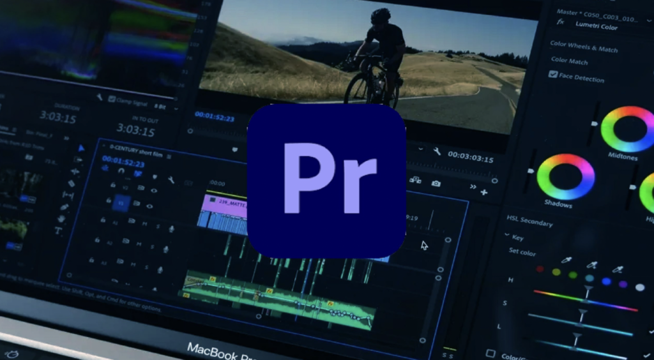Lock the V2 track
This screenshot has height=360, width=654.
point(113,184)
